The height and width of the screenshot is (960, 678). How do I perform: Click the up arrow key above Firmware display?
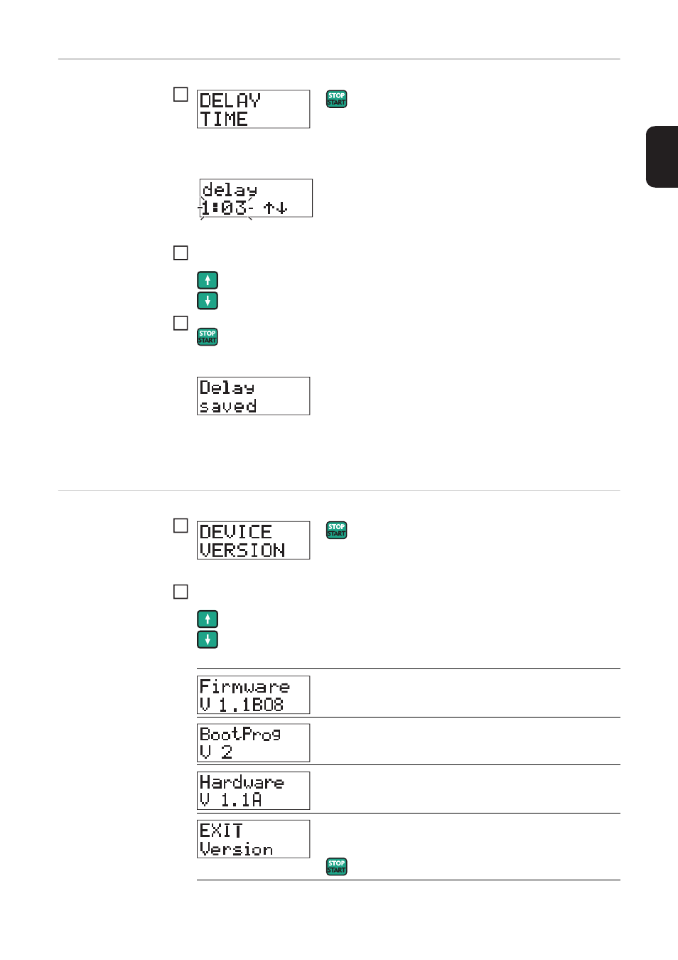click(207, 619)
